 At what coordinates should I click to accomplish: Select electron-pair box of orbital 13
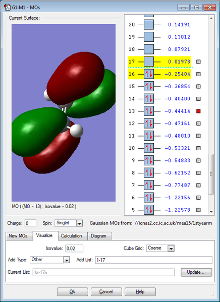tap(149, 111)
